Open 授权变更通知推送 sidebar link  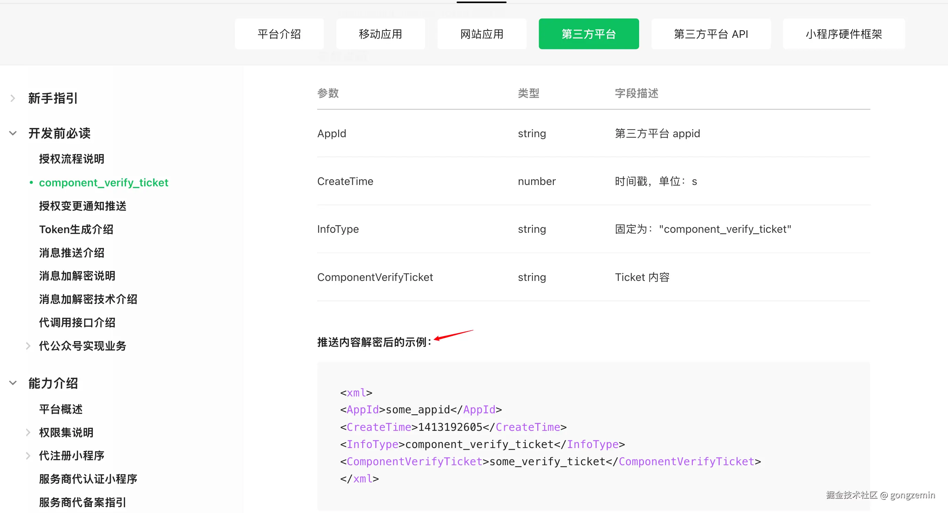pyautogui.click(x=83, y=206)
